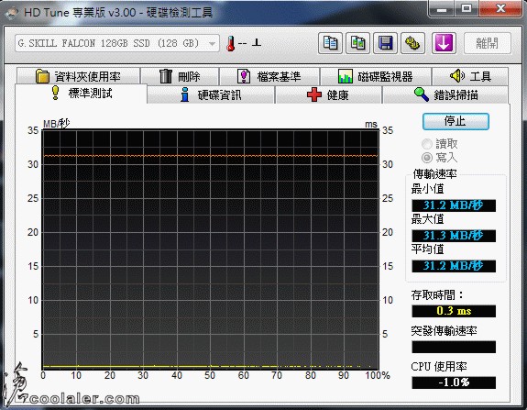
Task: Open the 磁碟監視器 tab
Action: [x=376, y=76]
